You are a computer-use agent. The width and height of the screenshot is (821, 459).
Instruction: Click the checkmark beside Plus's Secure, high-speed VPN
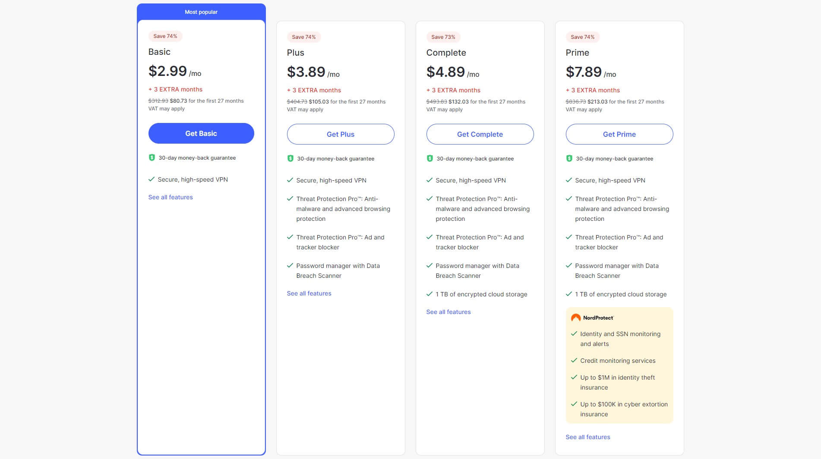click(290, 180)
